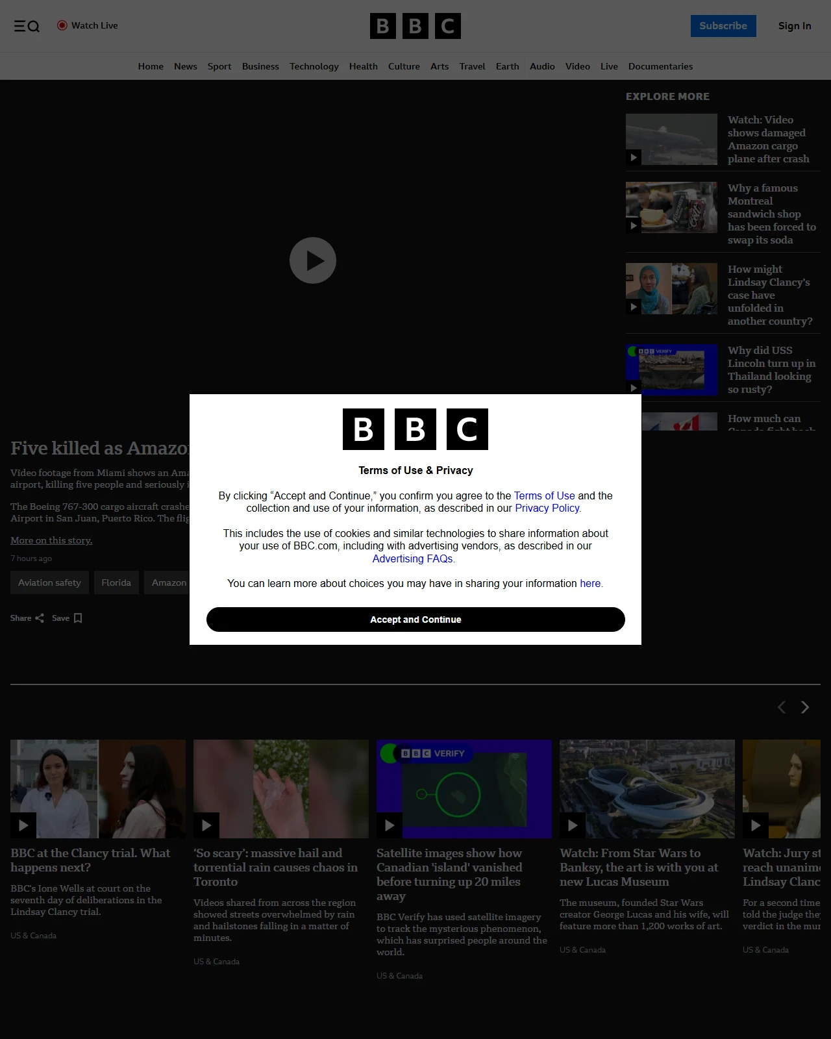The height and width of the screenshot is (1039, 831).
Task: Go to next carousel slide arrow
Action: pos(805,707)
